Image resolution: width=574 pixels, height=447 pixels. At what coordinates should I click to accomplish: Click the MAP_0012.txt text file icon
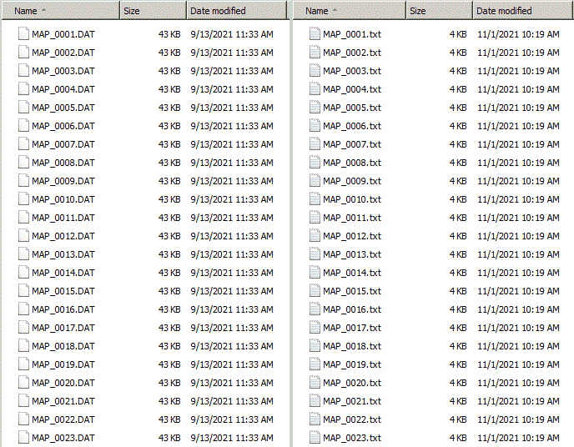[x=315, y=236]
